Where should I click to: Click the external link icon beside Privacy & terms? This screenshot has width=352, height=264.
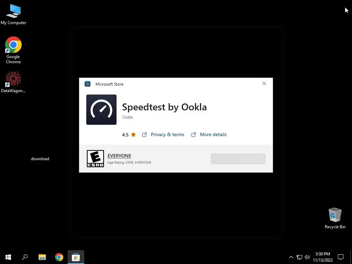144,135
